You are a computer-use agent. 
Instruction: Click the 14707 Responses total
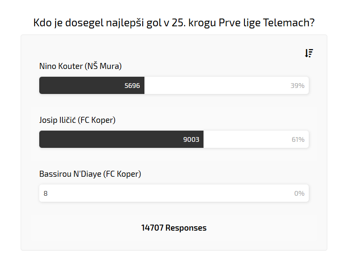point(174,228)
